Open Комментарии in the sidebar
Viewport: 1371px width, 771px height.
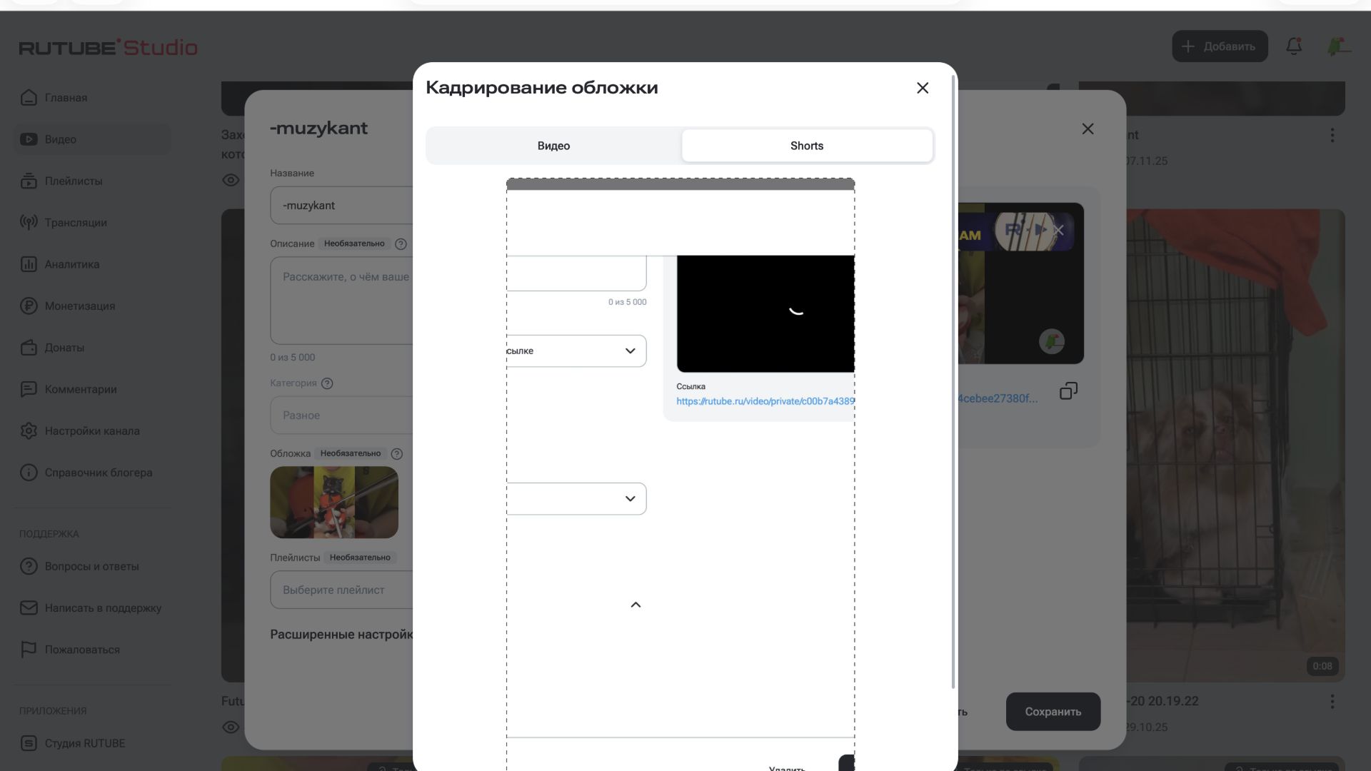(x=80, y=390)
